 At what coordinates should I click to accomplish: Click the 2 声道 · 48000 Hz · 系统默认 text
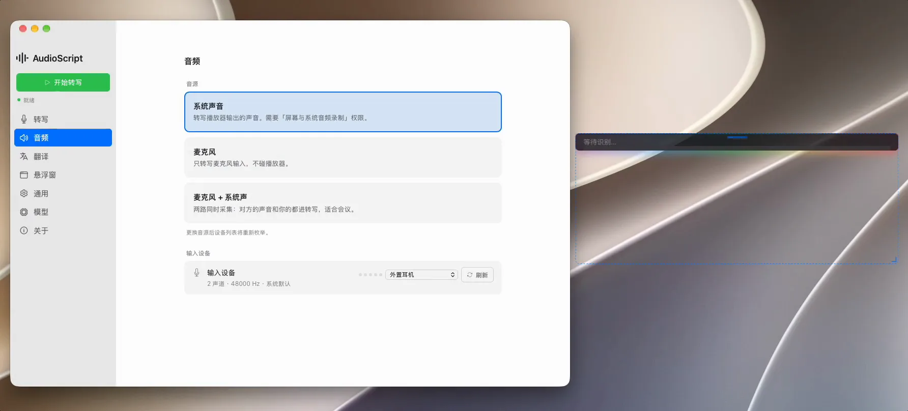pyautogui.click(x=249, y=284)
